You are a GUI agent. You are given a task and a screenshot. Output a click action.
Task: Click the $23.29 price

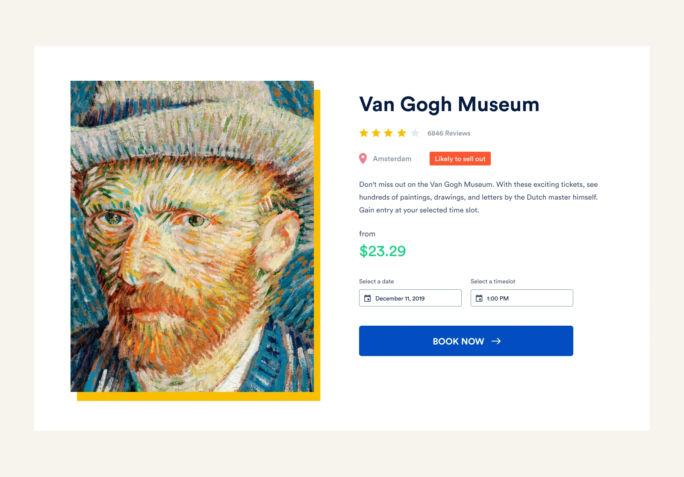[x=383, y=251]
